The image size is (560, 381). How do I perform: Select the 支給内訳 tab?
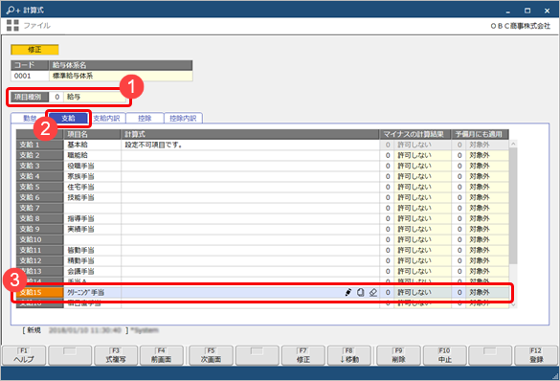pos(107,118)
